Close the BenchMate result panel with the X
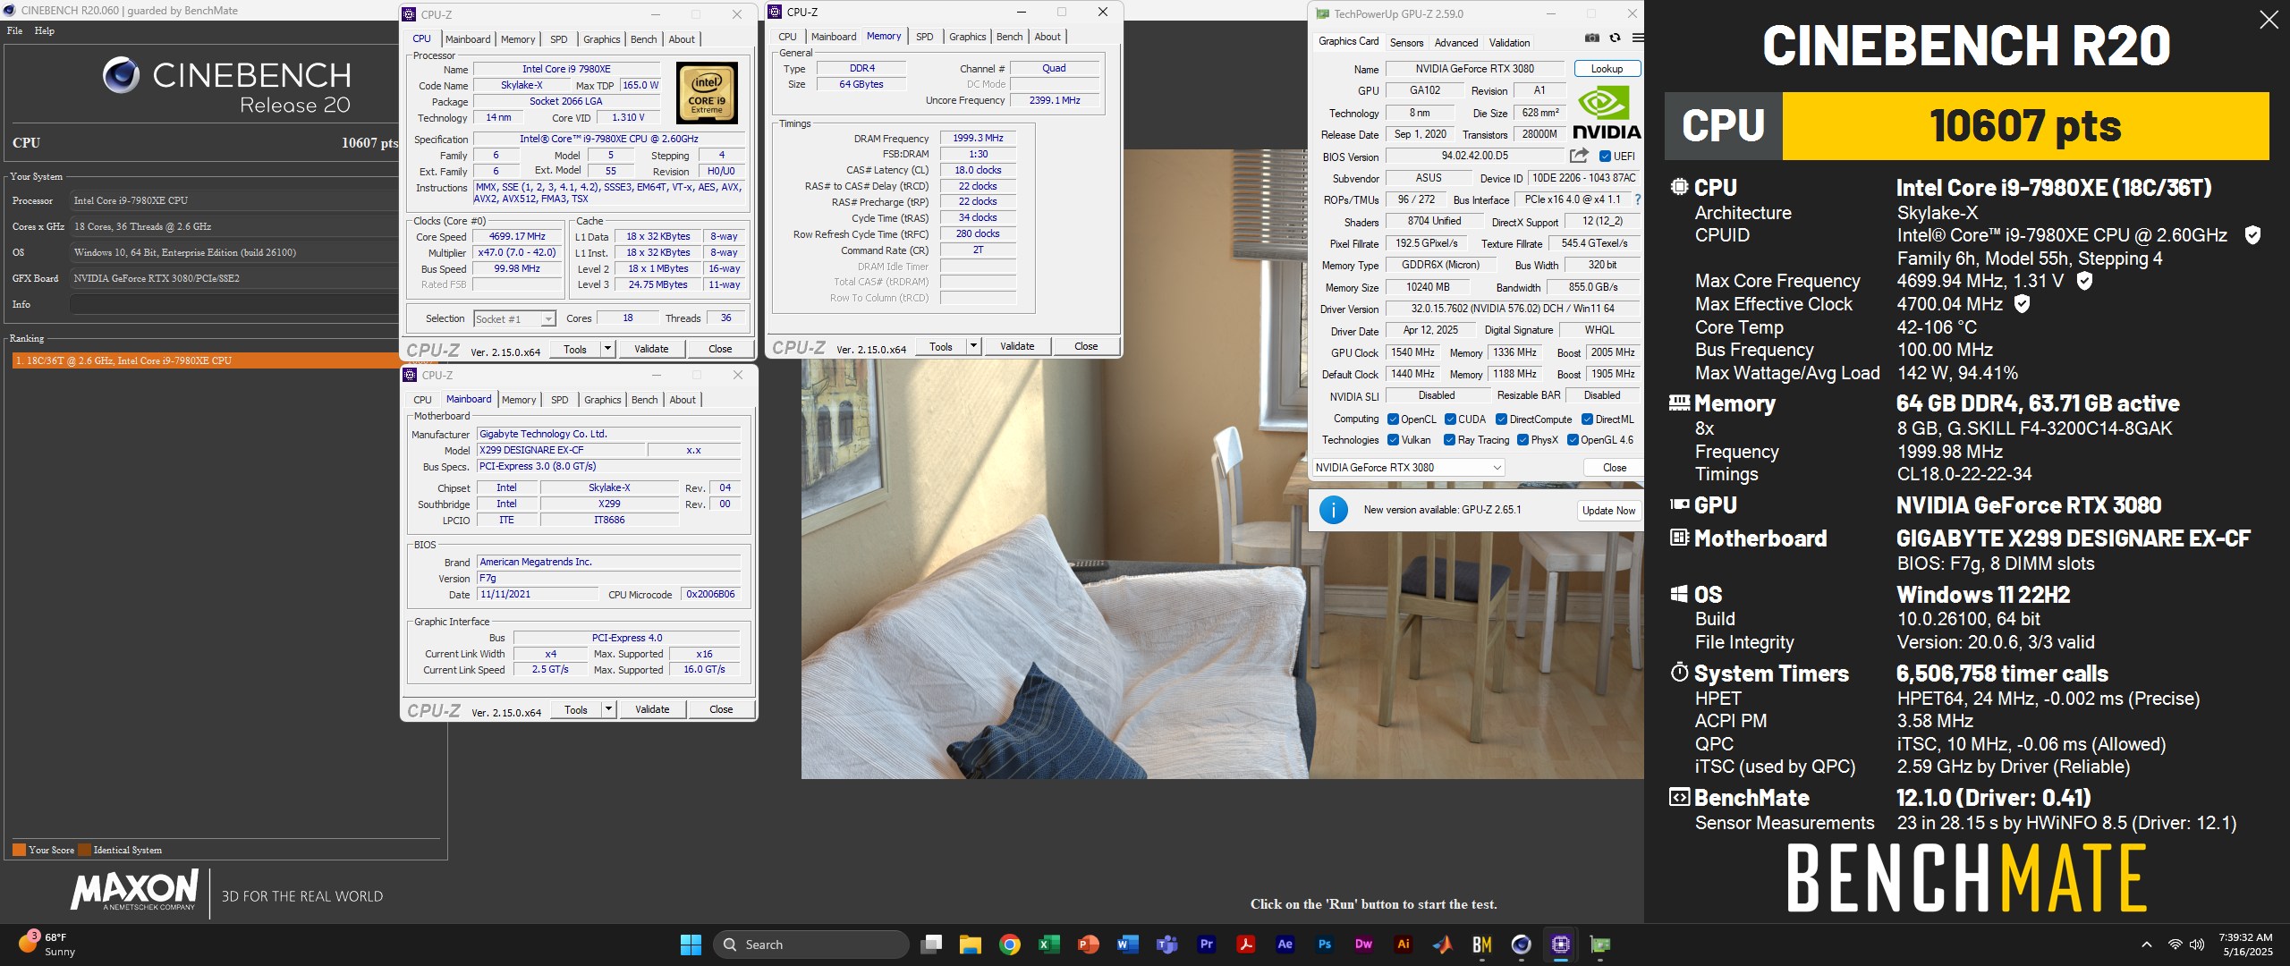This screenshot has width=2290, height=966. [x=2269, y=20]
